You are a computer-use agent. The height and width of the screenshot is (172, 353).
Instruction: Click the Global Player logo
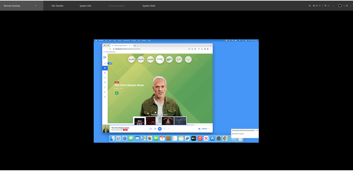pyautogui.click(x=105, y=57)
